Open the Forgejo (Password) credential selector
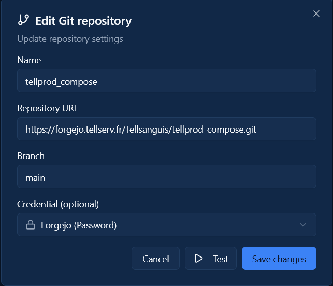The width and height of the screenshot is (333, 286). pyautogui.click(x=166, y=225)
